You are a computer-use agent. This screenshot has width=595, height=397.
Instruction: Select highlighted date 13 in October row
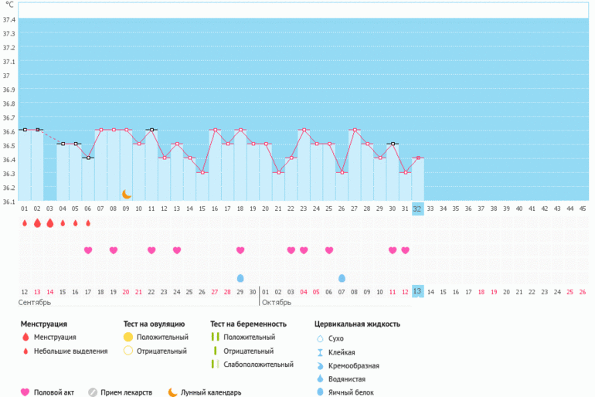tap(417, 291)
